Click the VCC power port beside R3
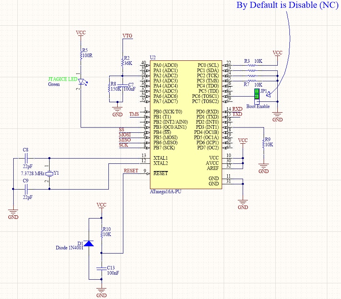341x299 pixels. pos(277,53)
